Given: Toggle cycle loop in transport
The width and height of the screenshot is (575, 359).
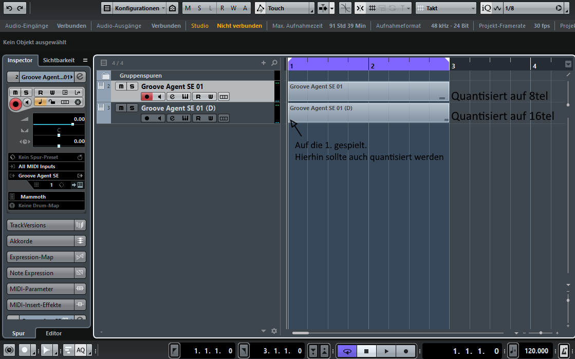Looking at the screenshot, I should pyautogui.click(x=347, y=351).
